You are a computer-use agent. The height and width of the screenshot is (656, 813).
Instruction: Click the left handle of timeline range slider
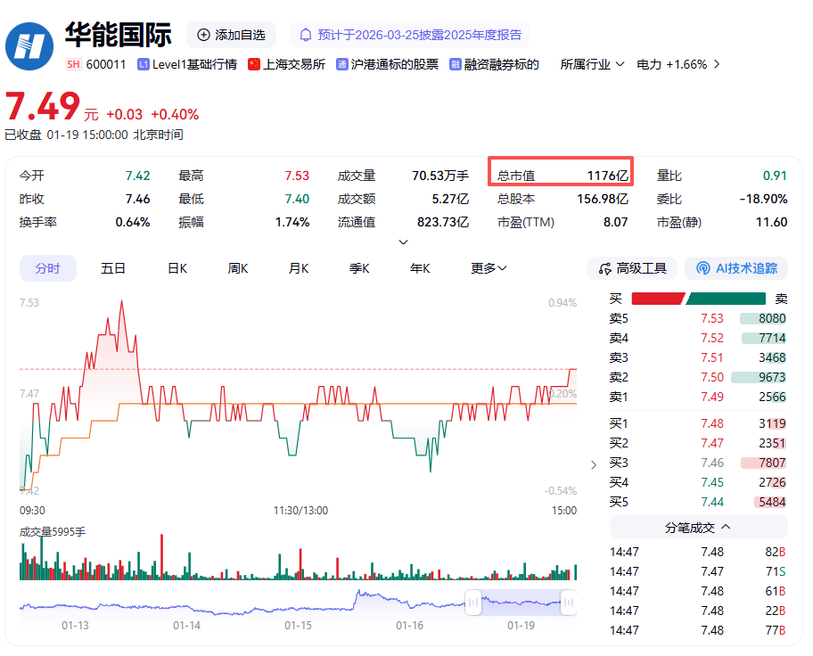pos(474,603)
